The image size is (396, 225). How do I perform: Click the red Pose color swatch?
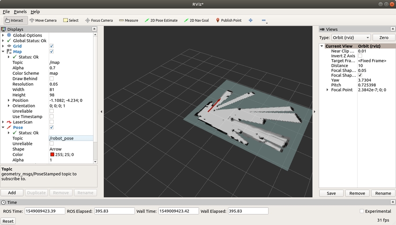tap(52, 155)
